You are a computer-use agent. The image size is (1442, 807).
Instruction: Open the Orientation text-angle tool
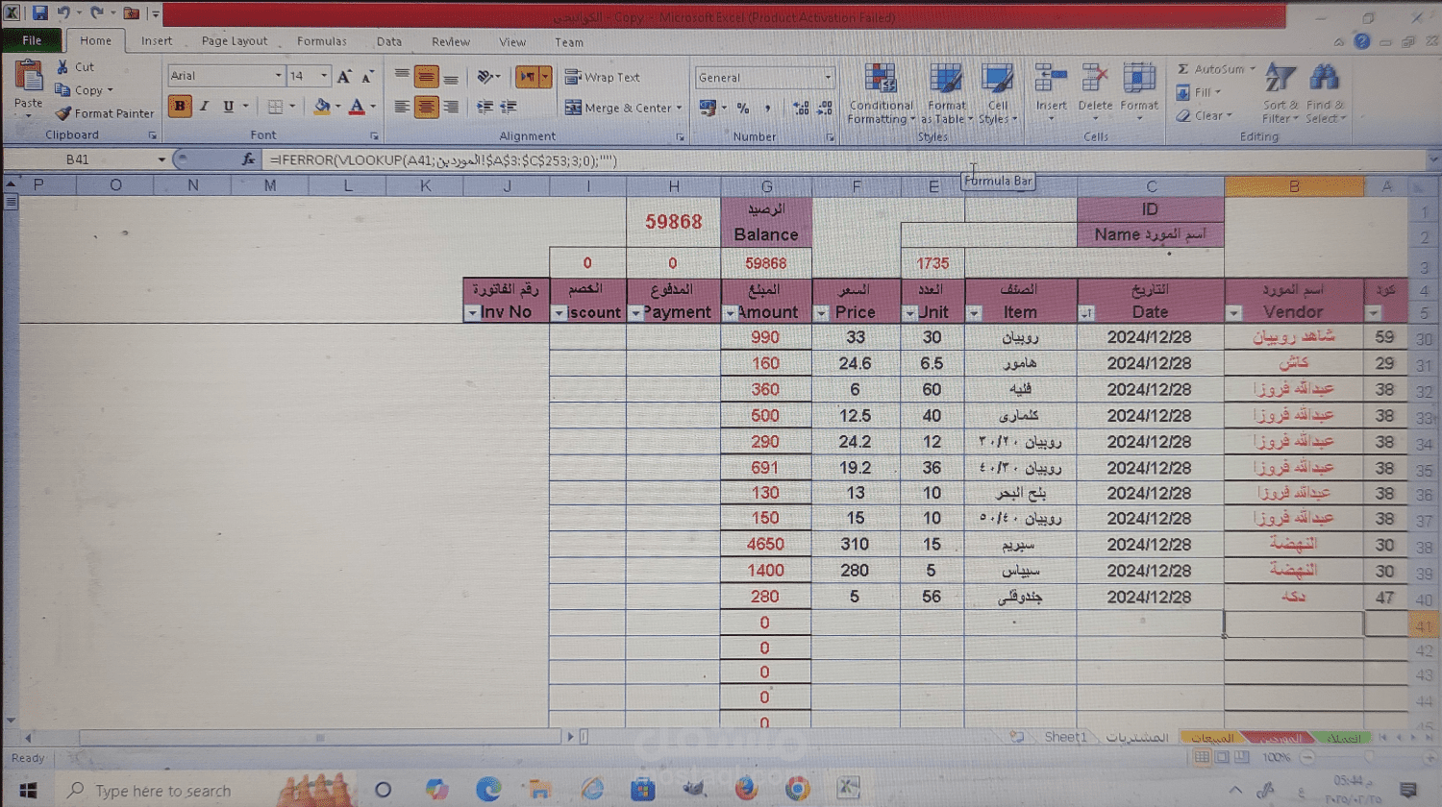(487, 77)
